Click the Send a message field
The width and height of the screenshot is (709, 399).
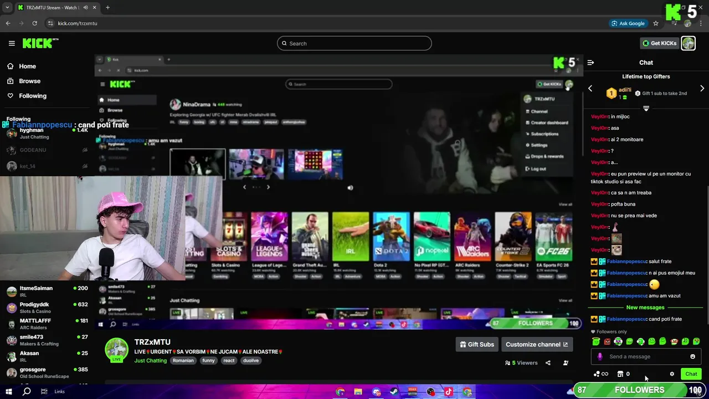coord(646,356)
